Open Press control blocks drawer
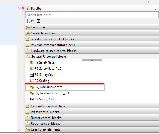This screenshot has height=134, width=159. point(92,112)
